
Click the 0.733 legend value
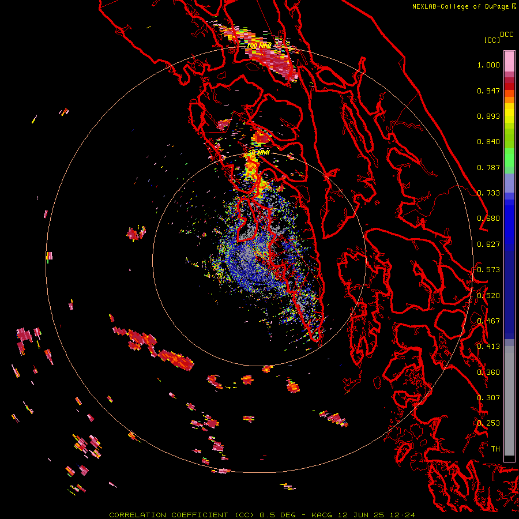pos(488,193)
